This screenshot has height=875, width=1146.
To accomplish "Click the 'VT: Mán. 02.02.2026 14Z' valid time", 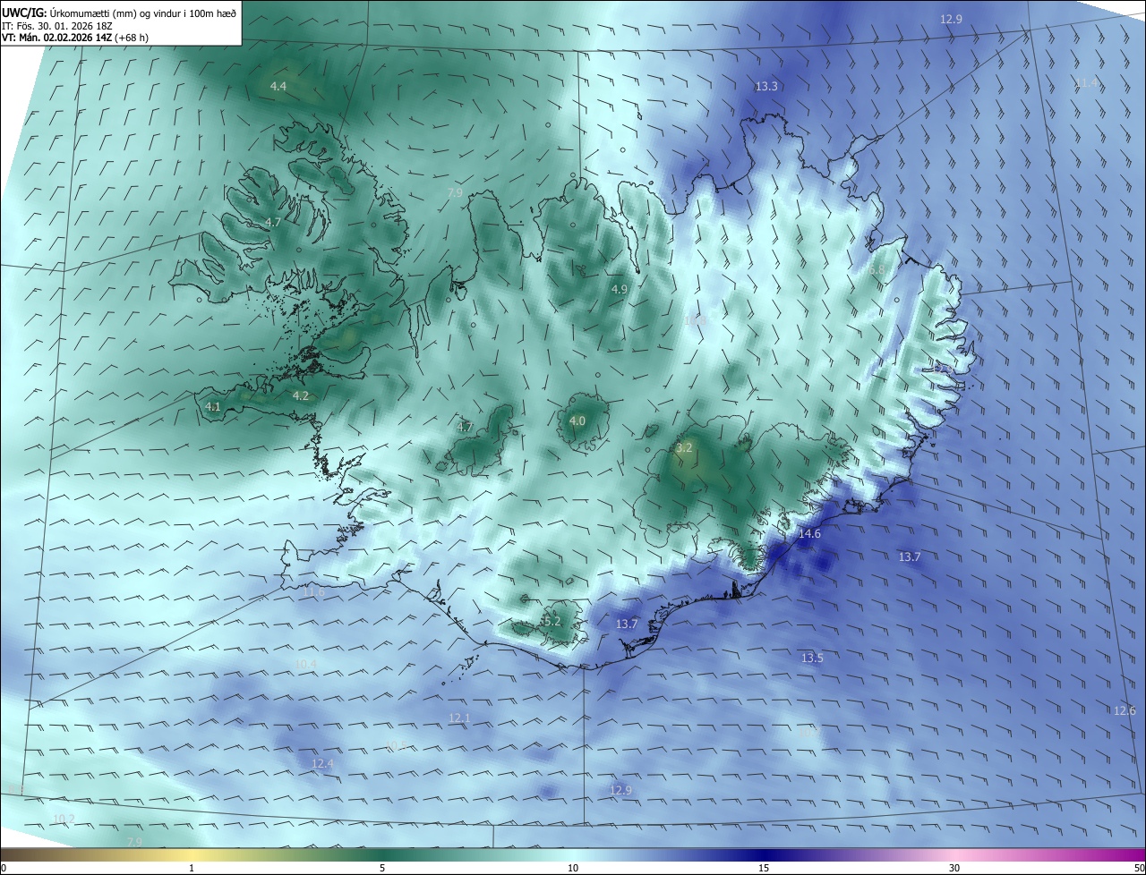I will click(x=56, y=38).
